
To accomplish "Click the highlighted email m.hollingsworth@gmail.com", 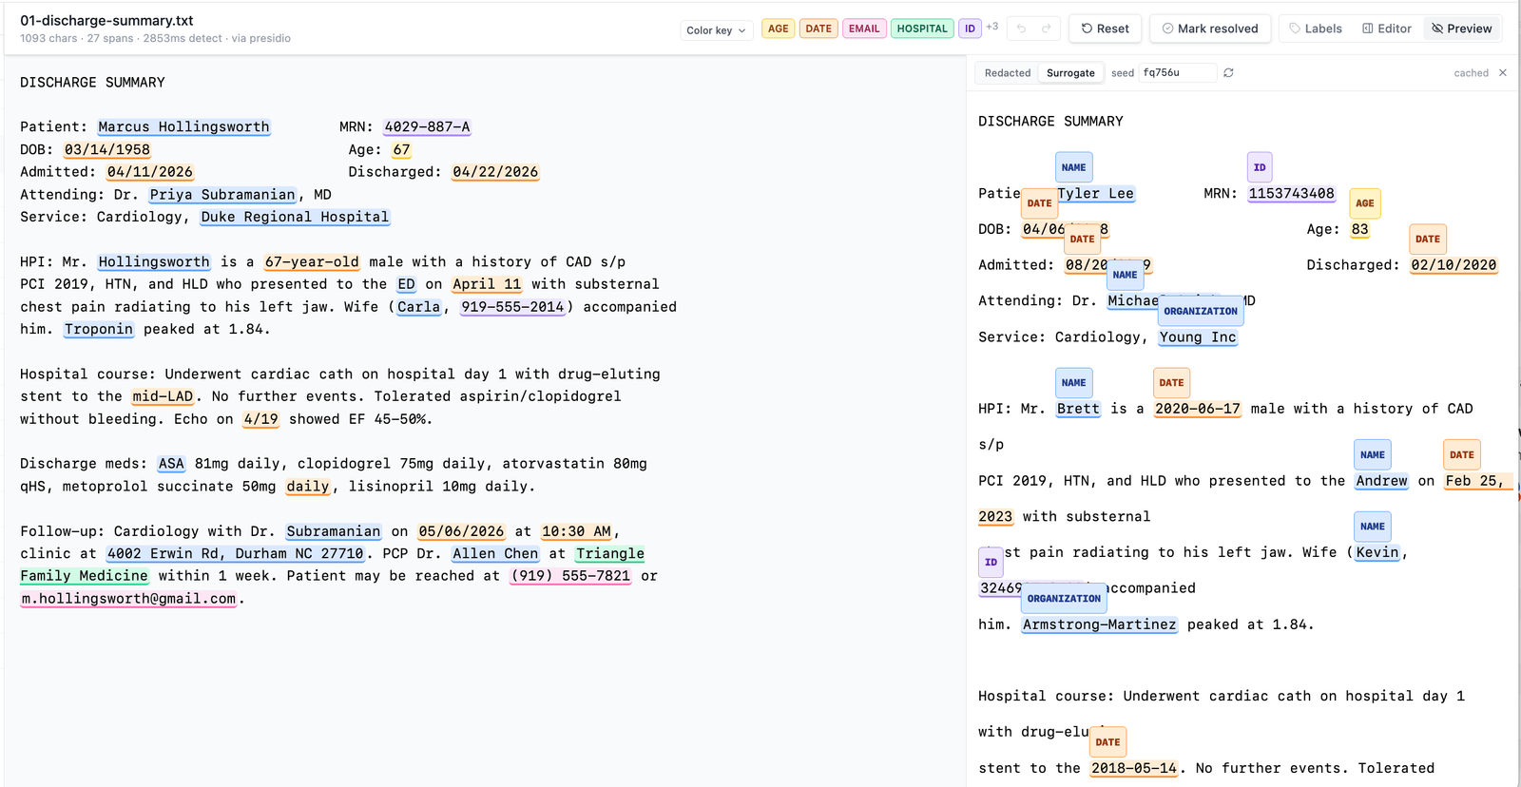I will [x=128, y=599].
